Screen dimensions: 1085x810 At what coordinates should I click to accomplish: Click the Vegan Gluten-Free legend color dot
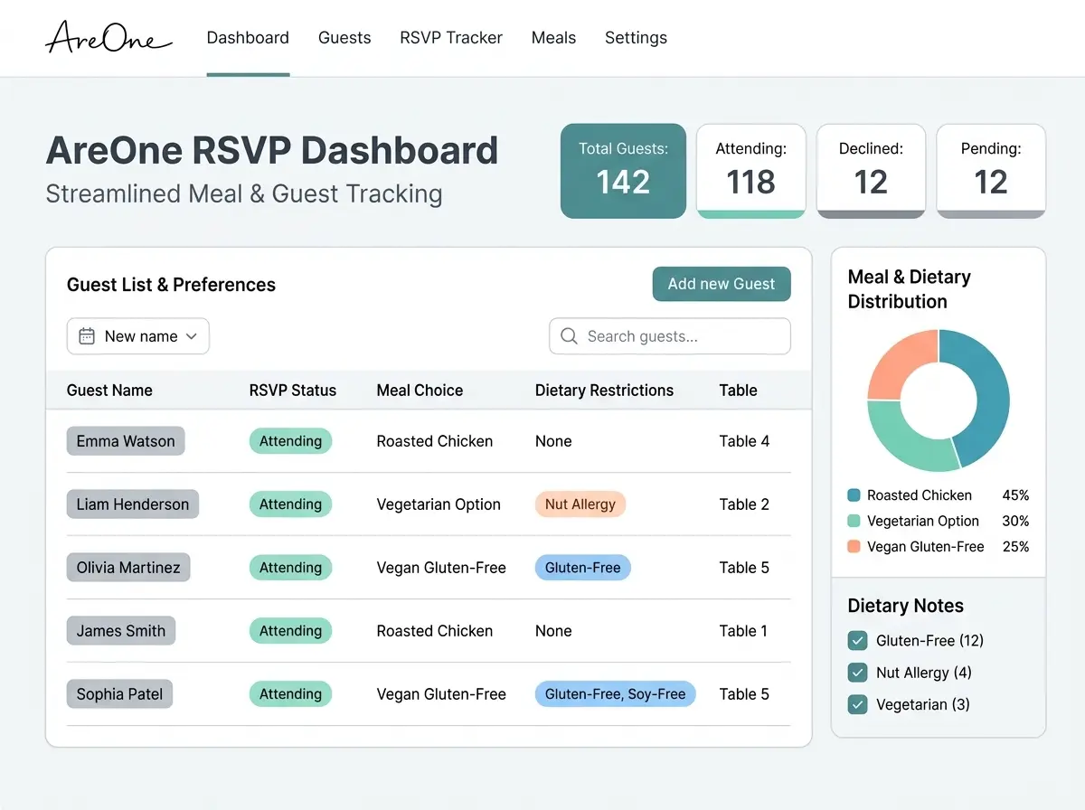point(854,546)
